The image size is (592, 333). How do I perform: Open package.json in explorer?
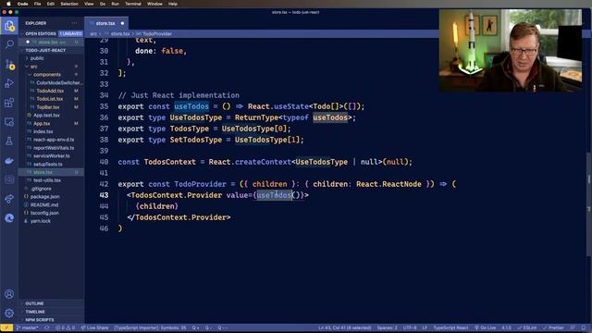coord(44,196)
